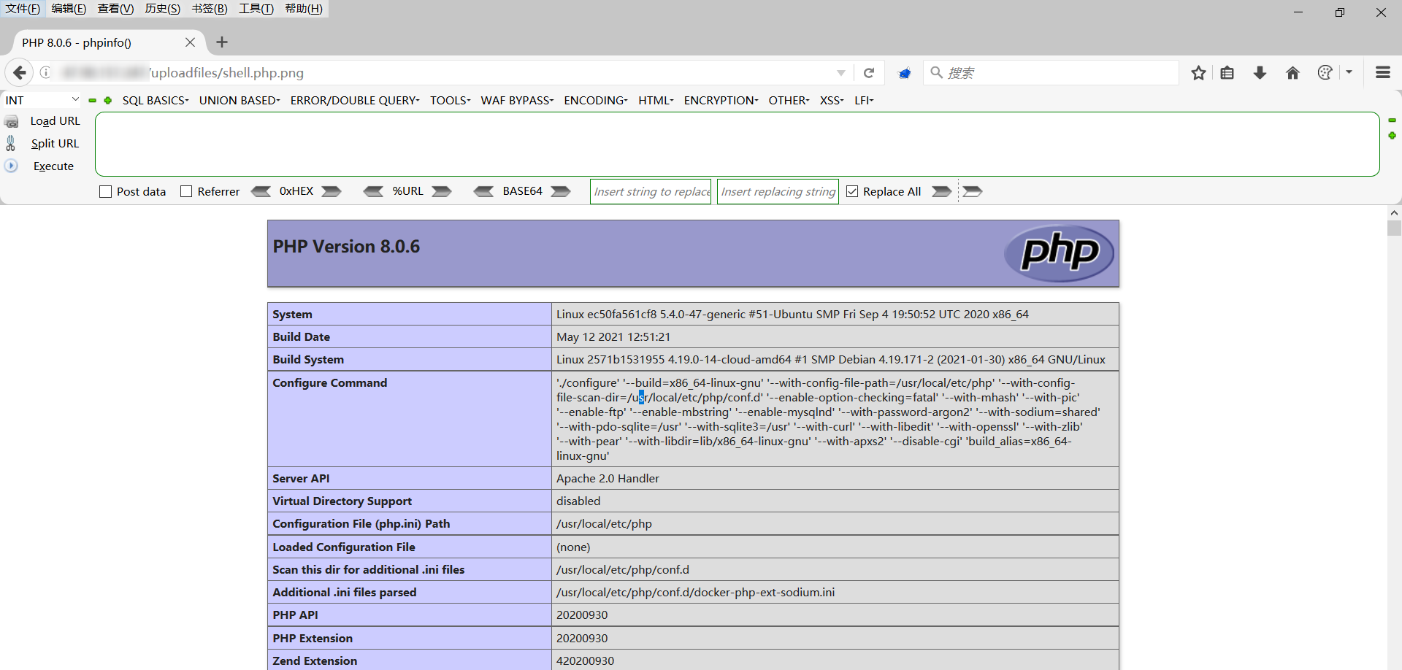The width and height of the screenshot is (1402, 670).
Task: Toggle Replace All checkbox
Action: (852, 191)
